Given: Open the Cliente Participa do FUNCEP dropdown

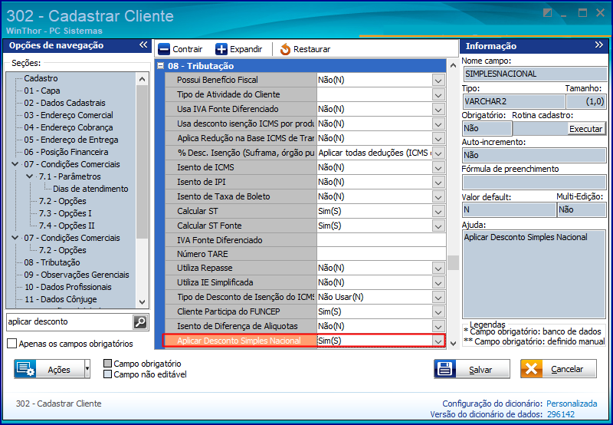Looking at the screenshot, I should (438, 312).
